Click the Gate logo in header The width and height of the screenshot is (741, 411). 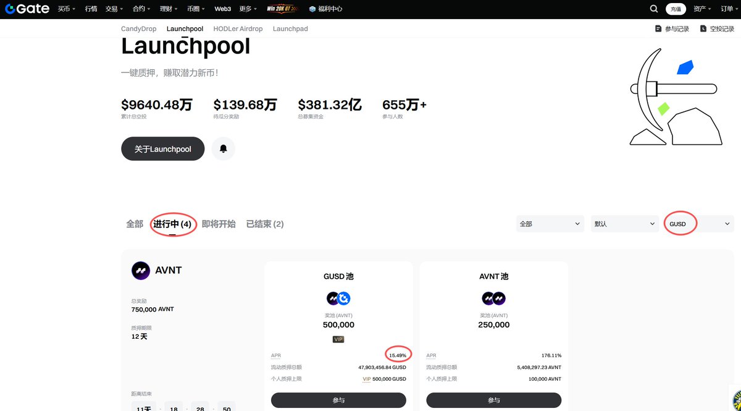[28, 9]
